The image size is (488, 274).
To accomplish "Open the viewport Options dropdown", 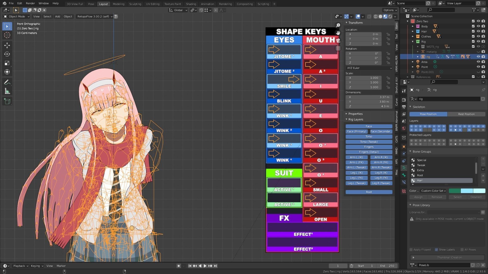I will [390, 10].
